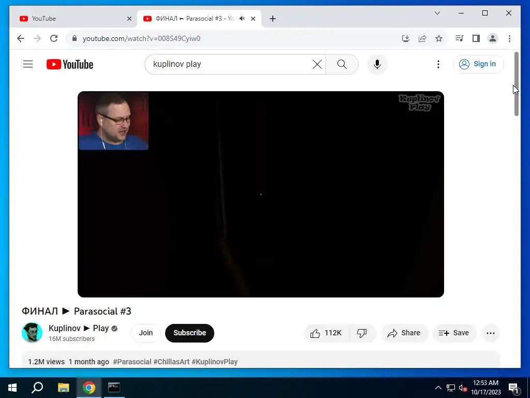The width and height of the screenshot is (530, 398).
Task: View site information via padlock icon
Action: 75,38
